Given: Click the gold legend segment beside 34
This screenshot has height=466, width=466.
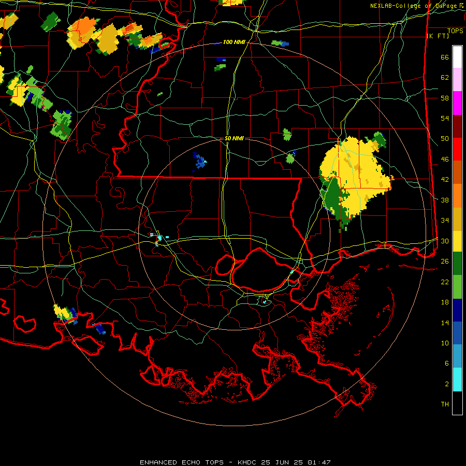Looking at the screenshot, I should click(457, 220).
